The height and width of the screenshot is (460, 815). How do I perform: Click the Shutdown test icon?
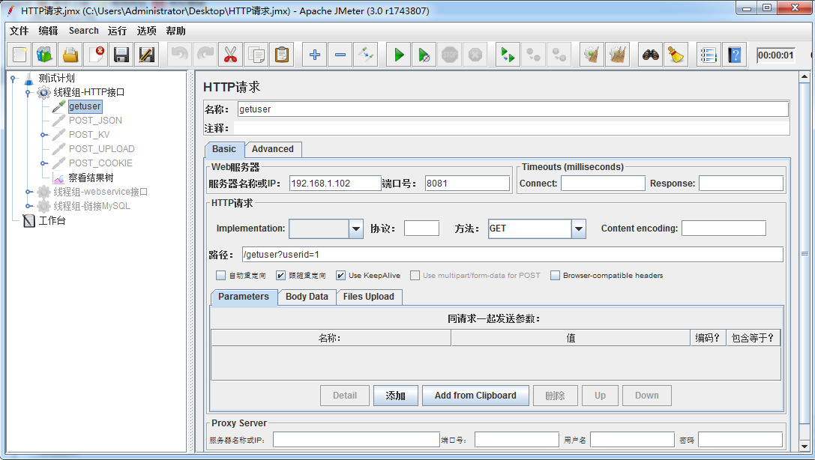(475, 55)
